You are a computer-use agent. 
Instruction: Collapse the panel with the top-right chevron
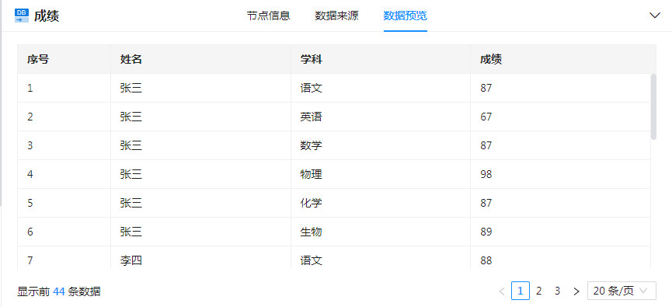click(654, 16)
